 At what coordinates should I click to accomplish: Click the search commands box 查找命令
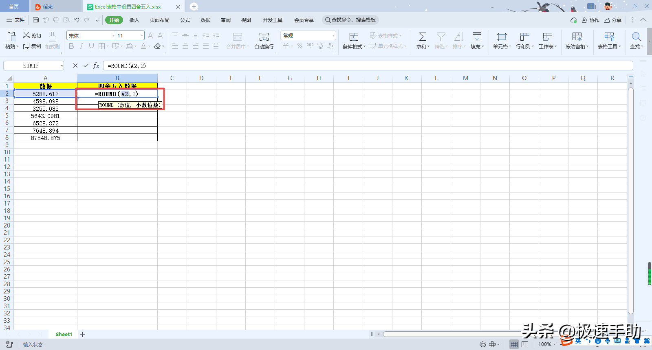[x=350, y=20]
